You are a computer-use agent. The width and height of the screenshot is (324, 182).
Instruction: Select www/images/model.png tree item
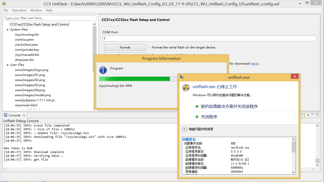[33, 95]
